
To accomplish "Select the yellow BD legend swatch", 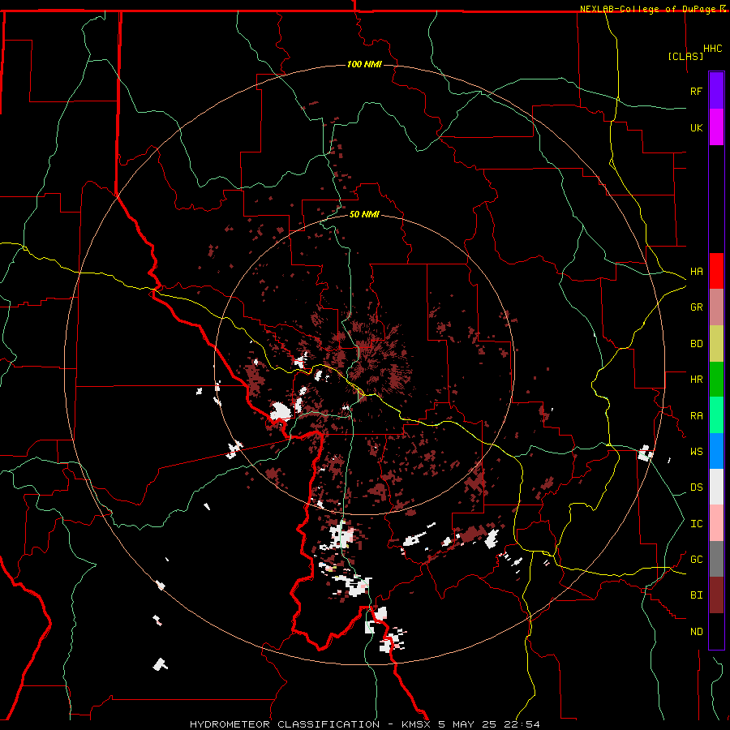I will click(716, 344).
